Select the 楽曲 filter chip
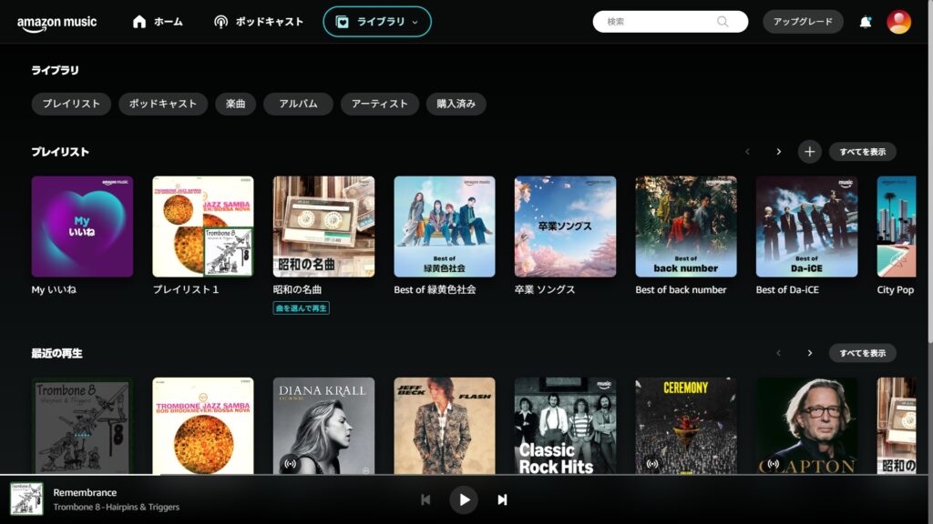Screen dimensions: 933x524 [x=235, y=104]
